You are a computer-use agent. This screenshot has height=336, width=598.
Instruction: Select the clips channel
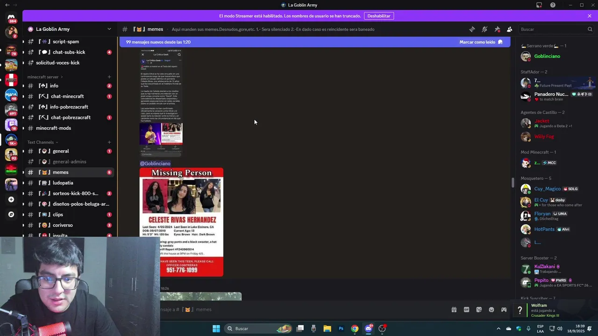(70, 215)
